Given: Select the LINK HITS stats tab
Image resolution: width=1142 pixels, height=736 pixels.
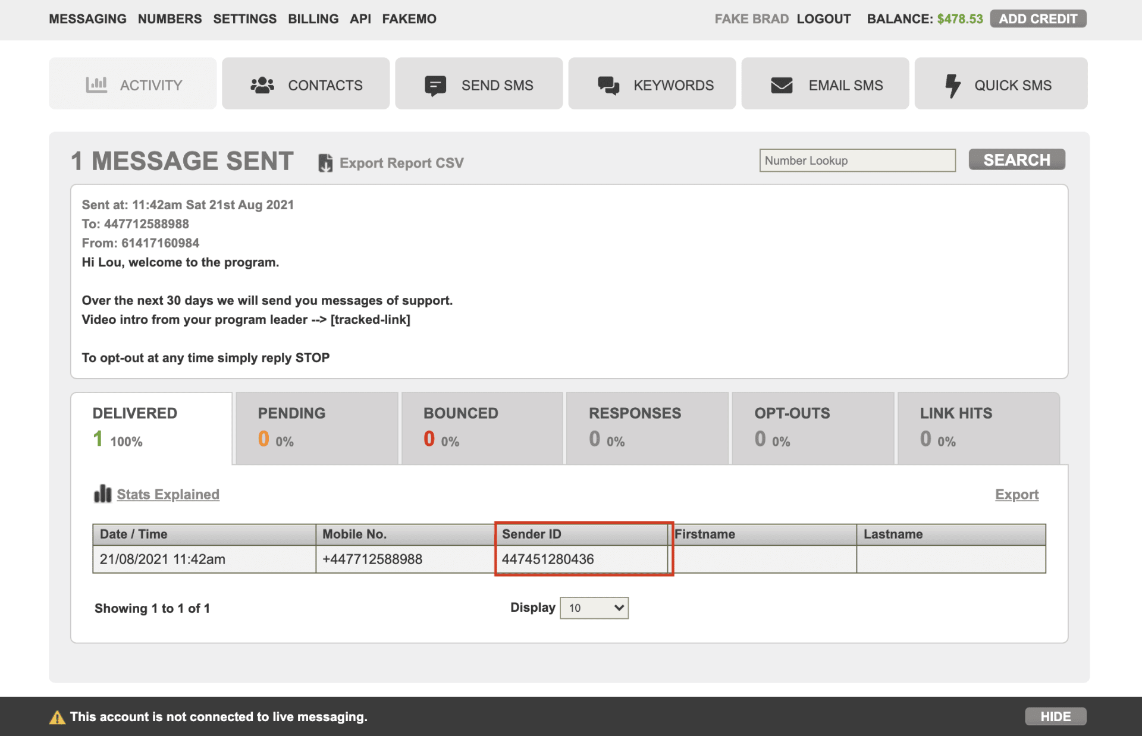Looking at the screenshot, I should pos(978,428).
